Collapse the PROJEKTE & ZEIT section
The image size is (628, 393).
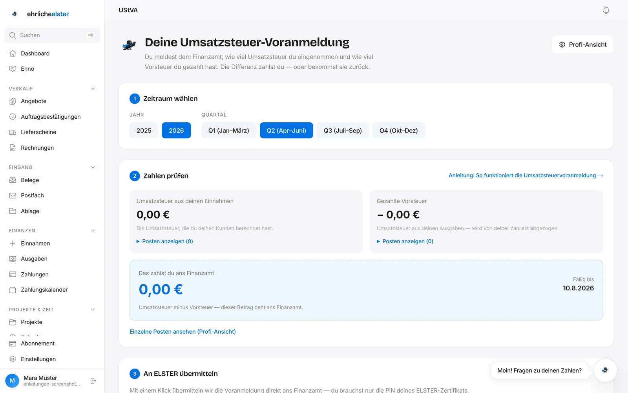[x=93, y=310]
